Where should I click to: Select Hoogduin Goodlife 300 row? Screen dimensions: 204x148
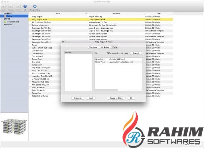45,76
